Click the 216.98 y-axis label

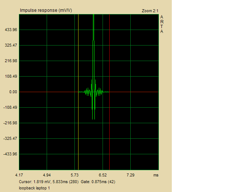tap(11, 61)
